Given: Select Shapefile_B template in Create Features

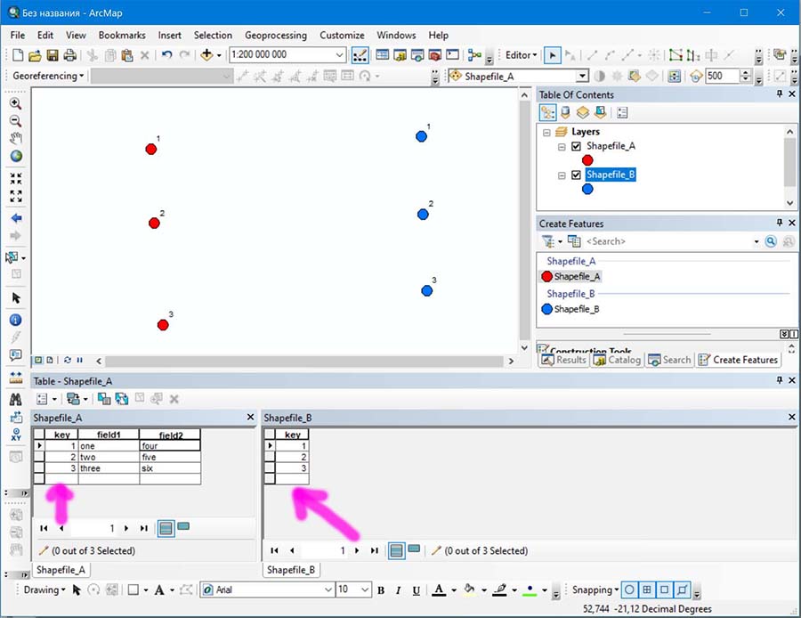Looking at the screenshot, I should (570, 309).
